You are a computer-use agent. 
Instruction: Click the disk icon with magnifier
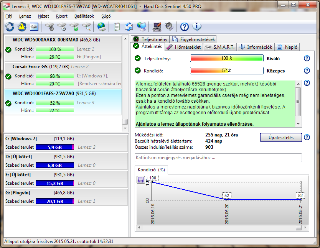pos(86,27)
